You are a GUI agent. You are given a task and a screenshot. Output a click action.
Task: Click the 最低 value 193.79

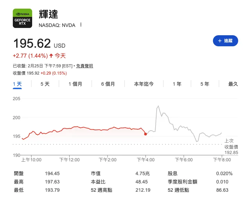(x=52, y=190)
